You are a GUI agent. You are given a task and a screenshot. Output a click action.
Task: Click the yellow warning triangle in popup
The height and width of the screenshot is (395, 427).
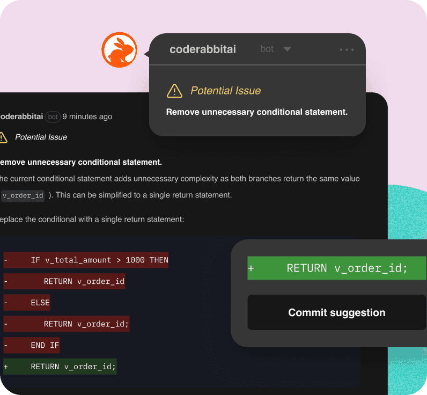click(x=174, y=91)
